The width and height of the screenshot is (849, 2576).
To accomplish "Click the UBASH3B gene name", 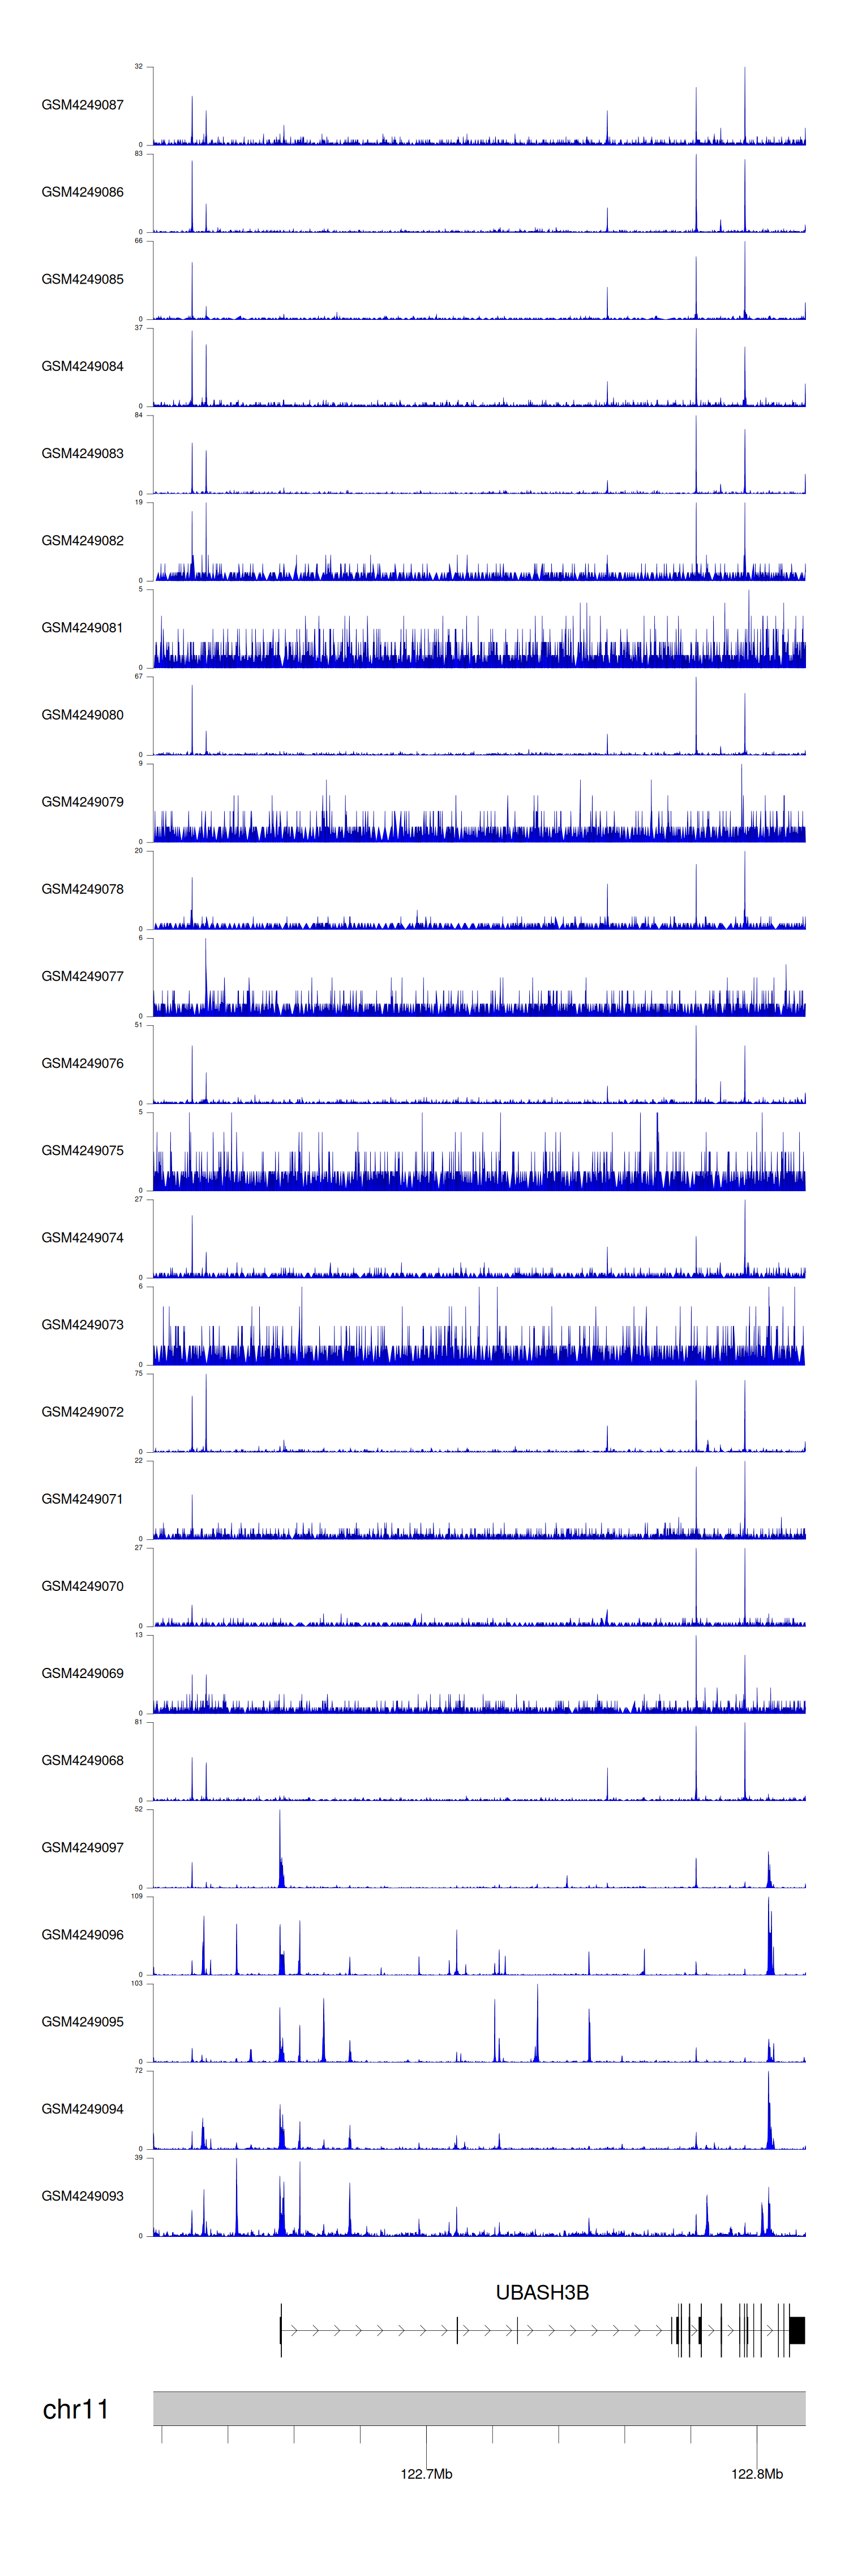I will point(542,2292).
